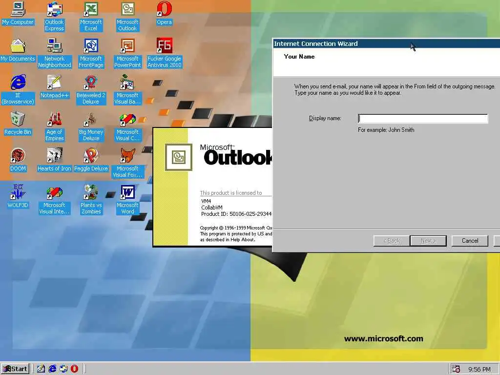Click the 'For example: John Smith' hint text
The image size is (500, 375).
(x=386, y=130)
